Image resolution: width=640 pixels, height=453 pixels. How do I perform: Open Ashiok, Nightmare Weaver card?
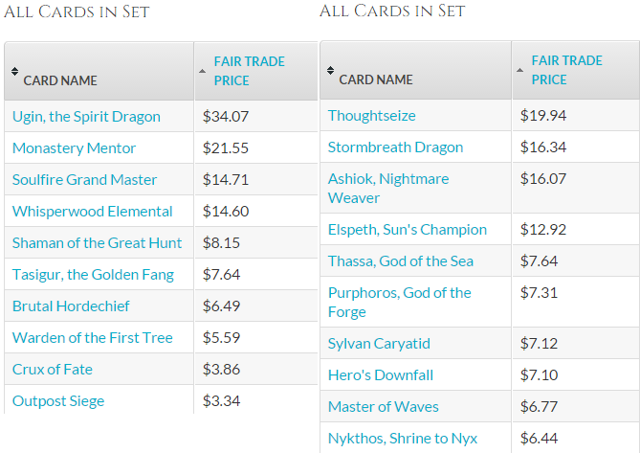point(388,189)
